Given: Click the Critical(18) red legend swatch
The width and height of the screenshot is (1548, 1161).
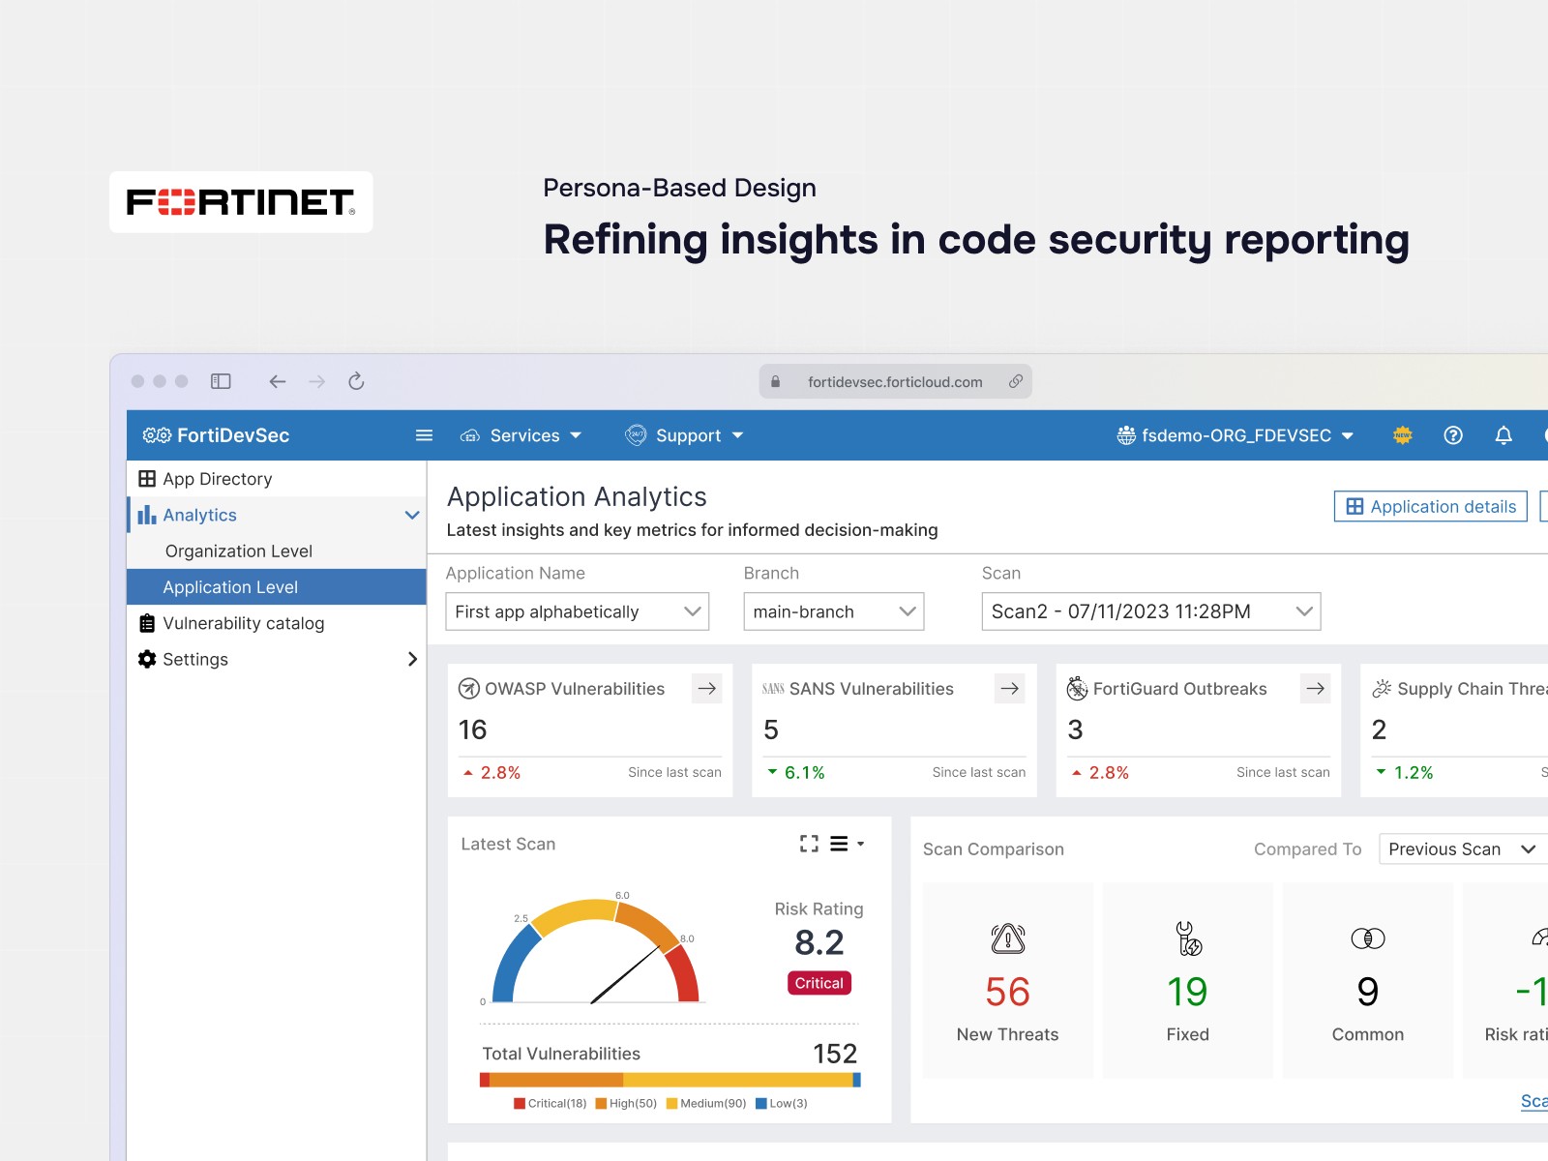Looking at the screenshot, I should (520, 1103).
